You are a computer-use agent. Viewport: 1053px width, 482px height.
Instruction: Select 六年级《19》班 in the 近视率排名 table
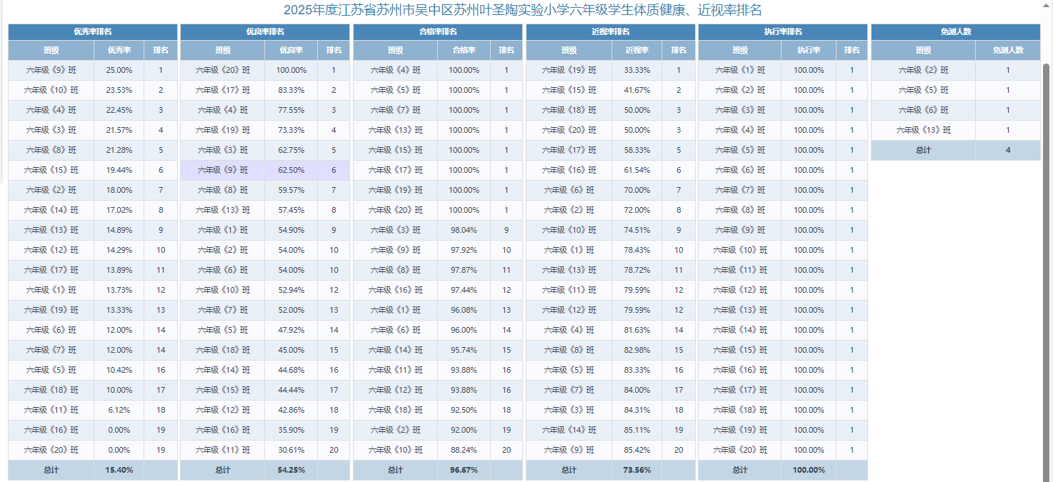tap(568, 71)
